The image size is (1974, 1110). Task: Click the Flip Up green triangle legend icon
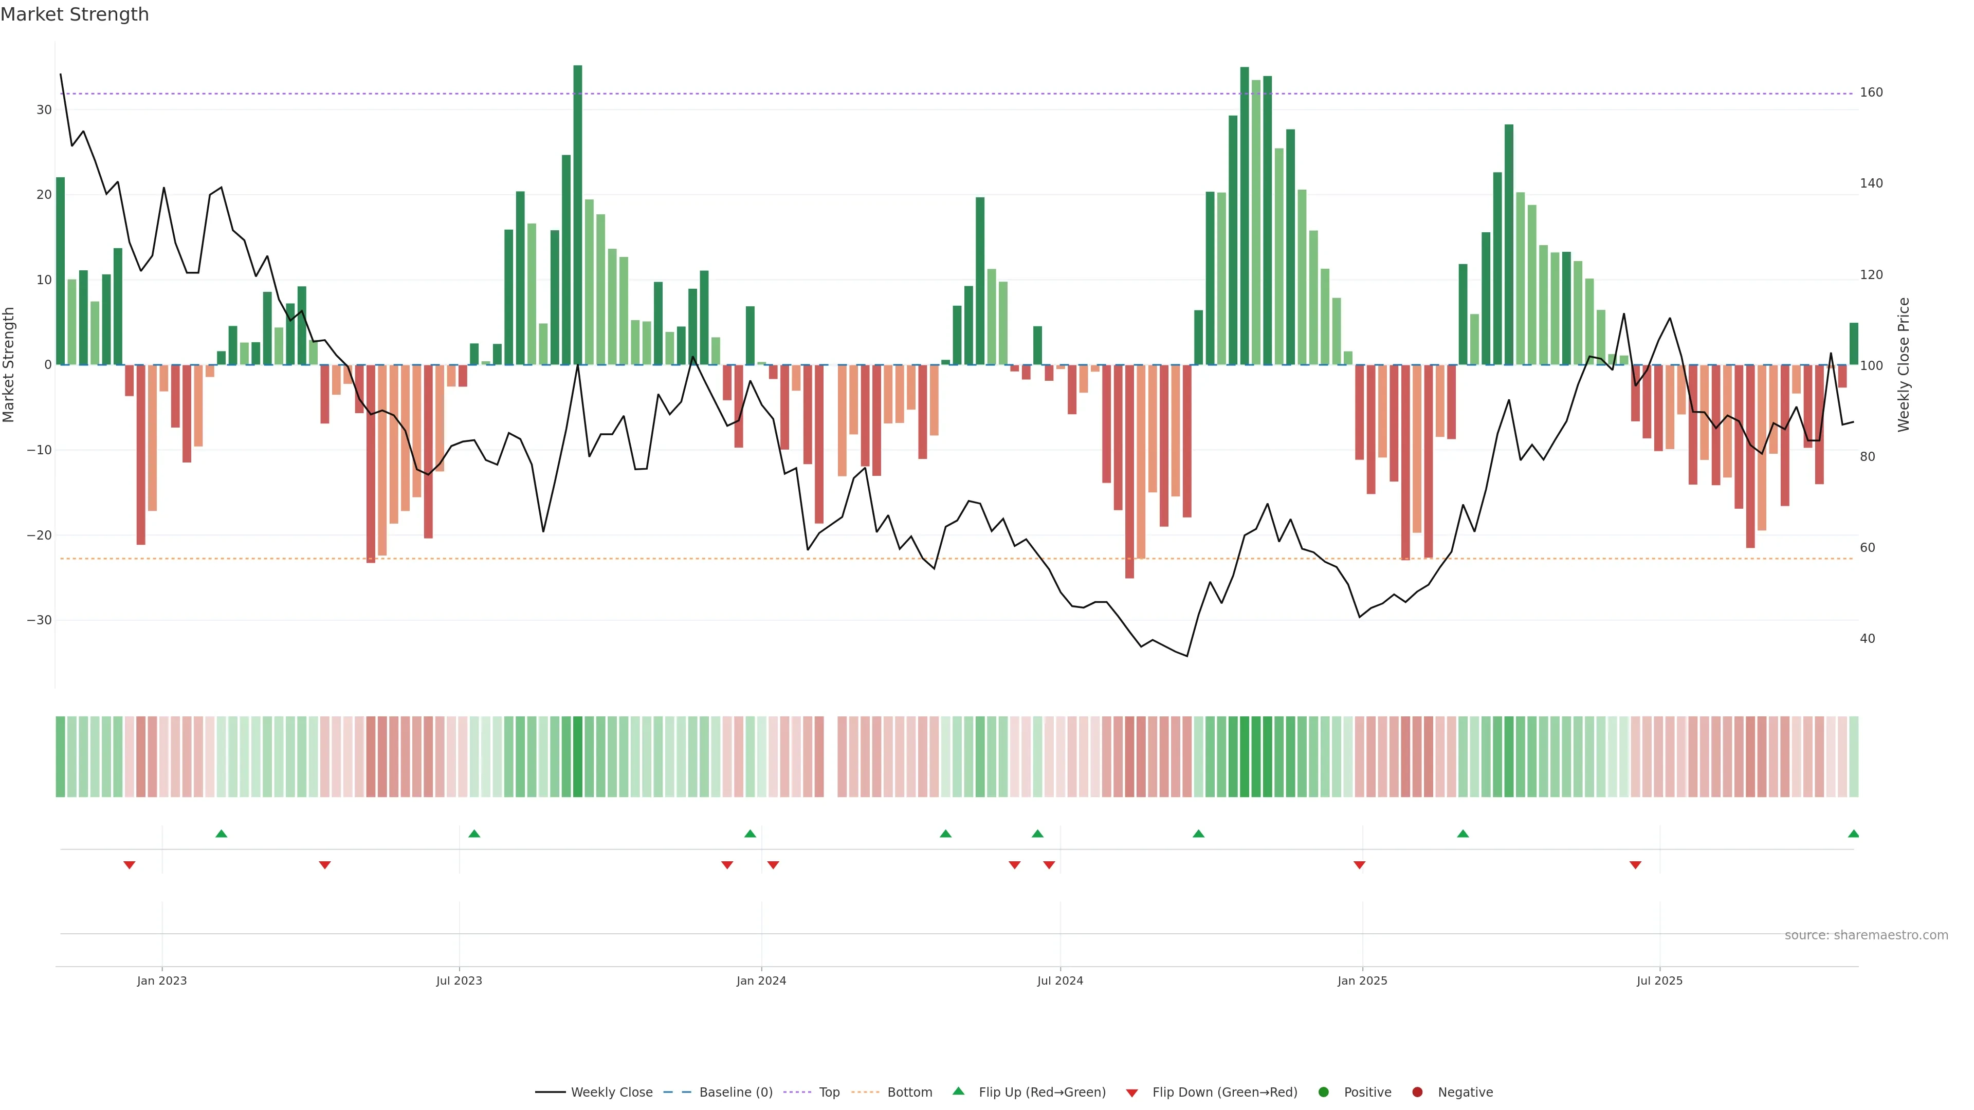(x=958, y=1091)
